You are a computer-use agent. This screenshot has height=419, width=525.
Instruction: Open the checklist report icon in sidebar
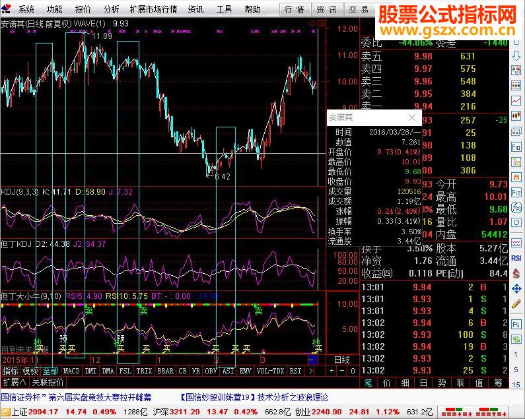click(516, 71)
